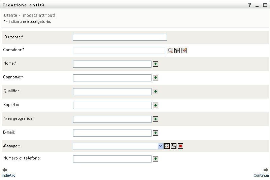Focus the Container input field
270x180 pixels.
point(119,50)
